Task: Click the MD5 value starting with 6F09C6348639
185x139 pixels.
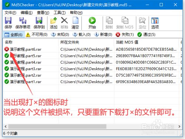Action: (146, 82)
